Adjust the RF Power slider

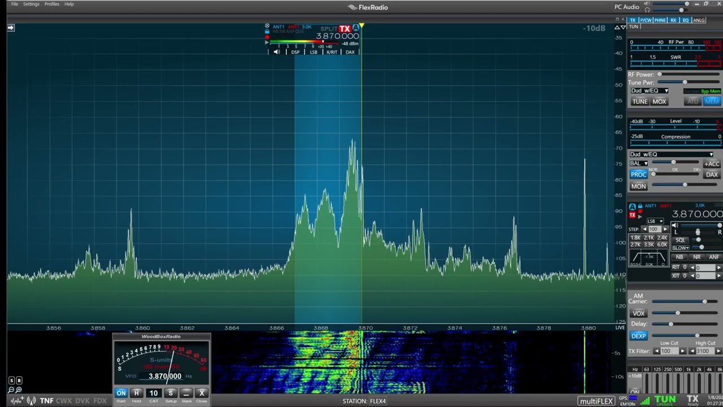point(688,75)
